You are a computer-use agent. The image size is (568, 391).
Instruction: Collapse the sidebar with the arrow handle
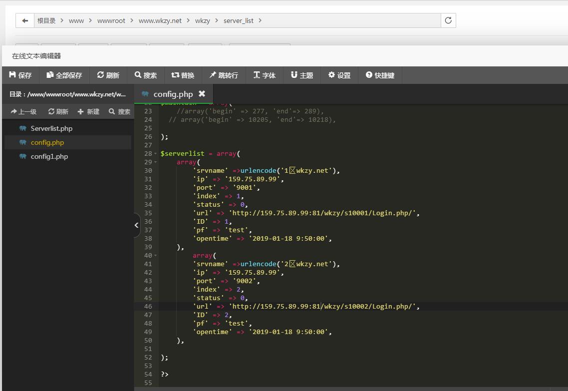(x=137, y=225)
